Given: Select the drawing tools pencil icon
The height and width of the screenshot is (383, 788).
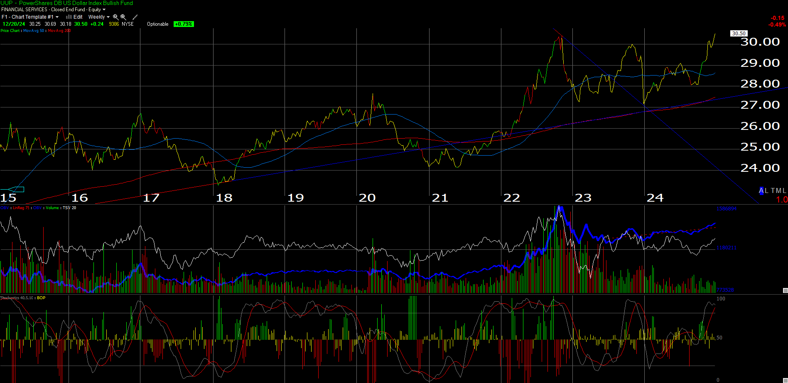Looking at the screenshot, I should tap(135, 17).
